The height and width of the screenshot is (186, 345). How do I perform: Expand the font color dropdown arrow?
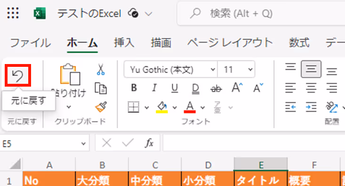(x=202, y=108)
